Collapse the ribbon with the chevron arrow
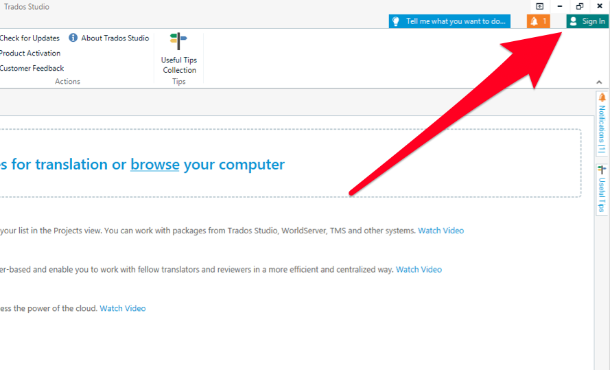The image size is (610, 370). (599, 82)
